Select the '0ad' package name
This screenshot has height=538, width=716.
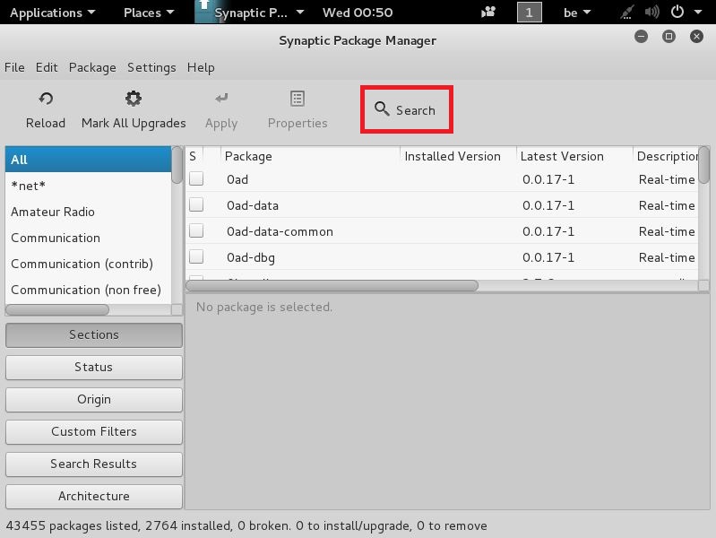237,179
